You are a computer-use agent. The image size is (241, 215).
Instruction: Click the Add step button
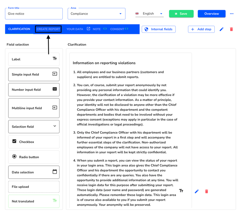(x=201, y=29)
